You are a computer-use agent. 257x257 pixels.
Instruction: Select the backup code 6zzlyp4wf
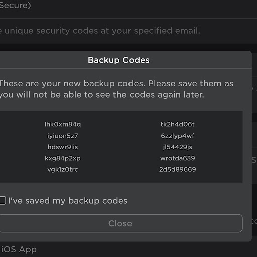178,136
